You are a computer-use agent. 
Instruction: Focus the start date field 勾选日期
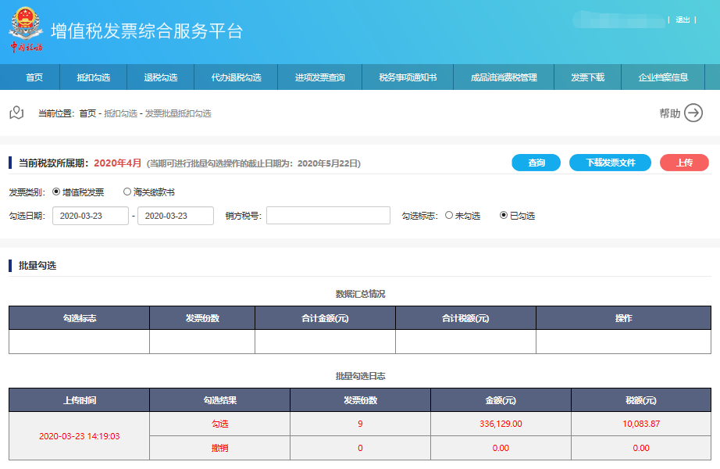click(x=91, y=216)
